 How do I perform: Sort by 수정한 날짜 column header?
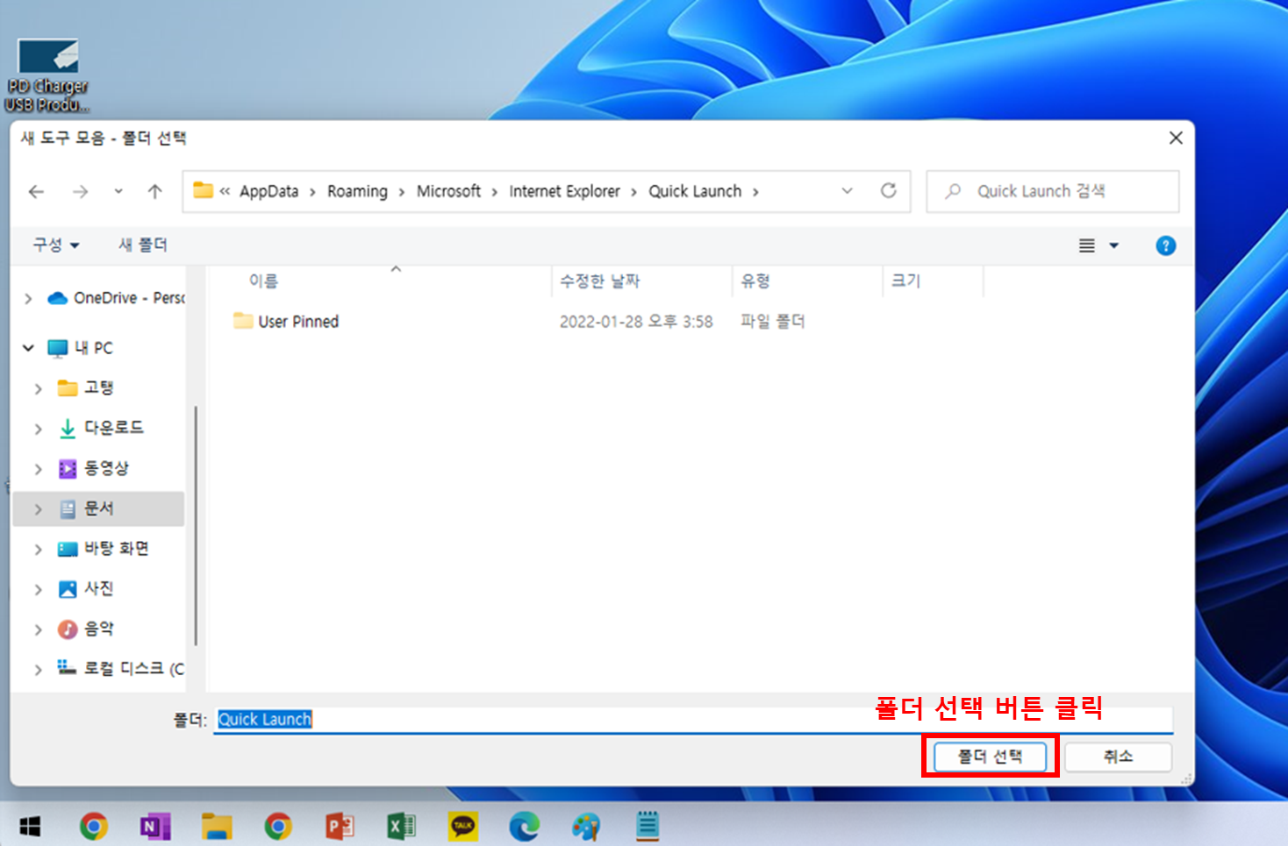click(600, 281)
